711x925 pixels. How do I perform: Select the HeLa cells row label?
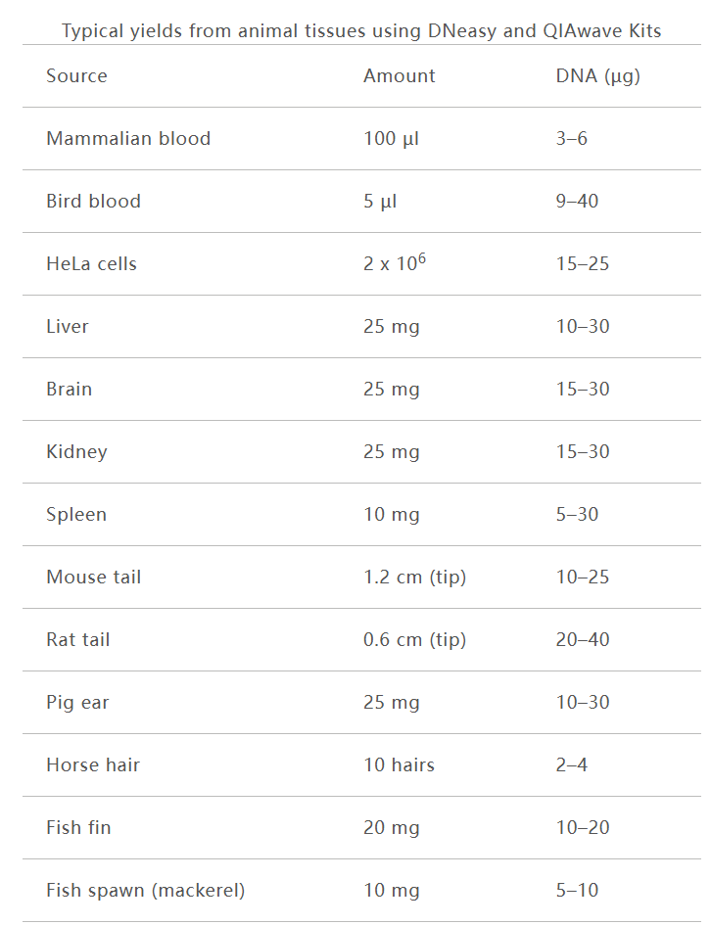91,264
